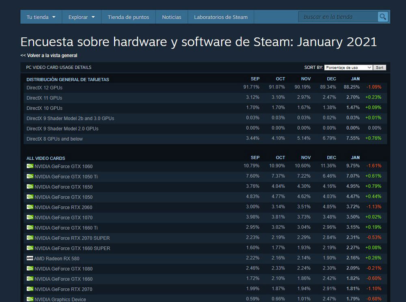Viewport: 406px width, 302px height.
Task: Open Tienda de puntos tab
Action: [128, 17]
